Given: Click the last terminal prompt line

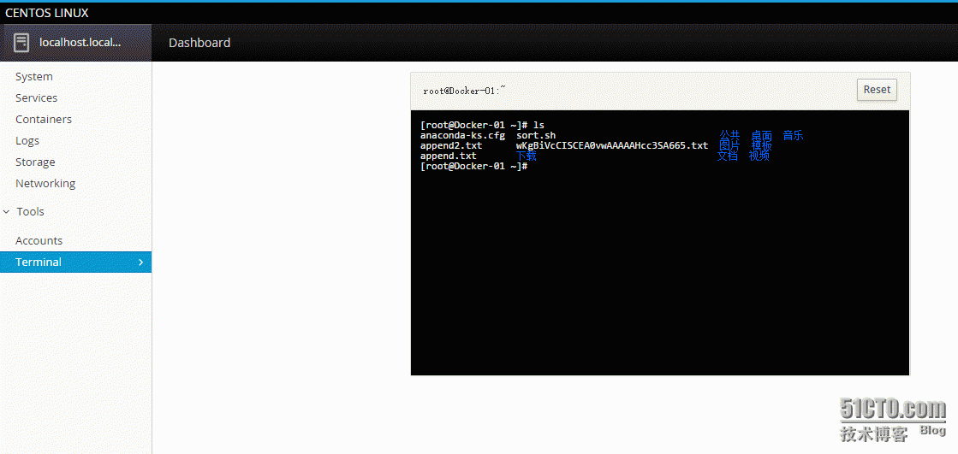Looking at the screenshot, I should tap(473, 166).
